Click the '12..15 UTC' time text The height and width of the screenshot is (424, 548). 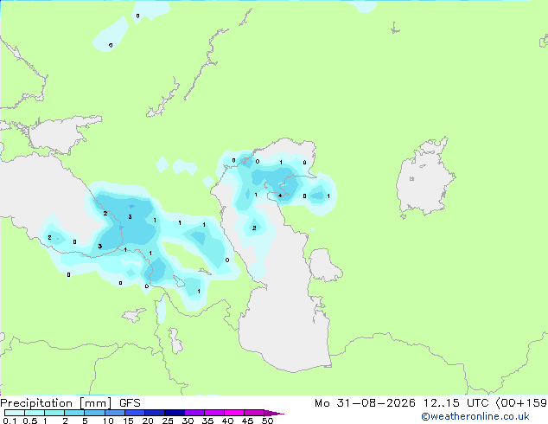tap(456, 403)
